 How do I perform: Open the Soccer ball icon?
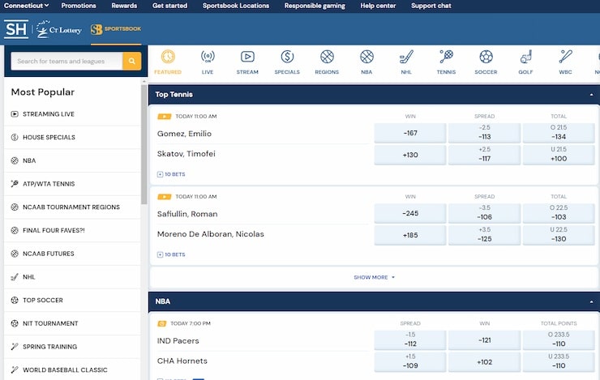pos(486,57)
